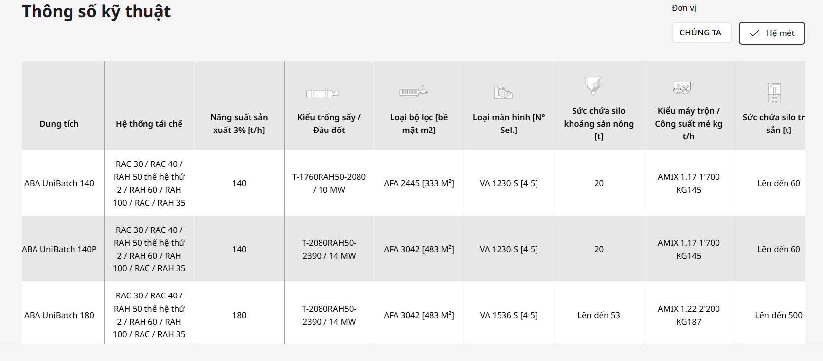Select the ABA UniBatch 140 row label
Image resolution: width=823 pixels, height=361 pixels.
point(59,183)
